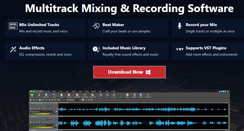Adjust guitar instrumental volume slider
This screenshot has height=131, width=244.
44,106
